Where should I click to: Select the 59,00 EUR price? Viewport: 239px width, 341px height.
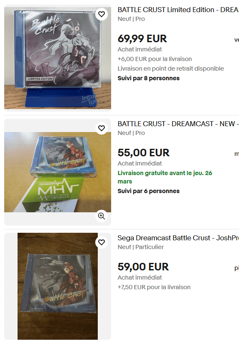pos(143,267)
